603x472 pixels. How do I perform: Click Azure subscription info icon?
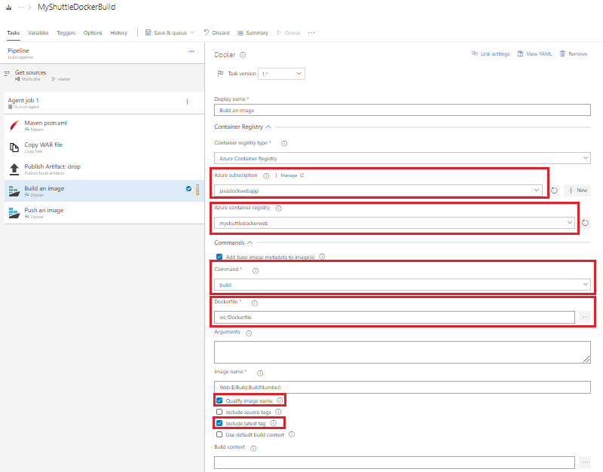pos(266,176)
